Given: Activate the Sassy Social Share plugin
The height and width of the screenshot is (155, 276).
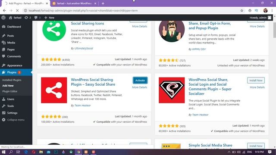Looking at the screenshot, I should tap(140, 81).
